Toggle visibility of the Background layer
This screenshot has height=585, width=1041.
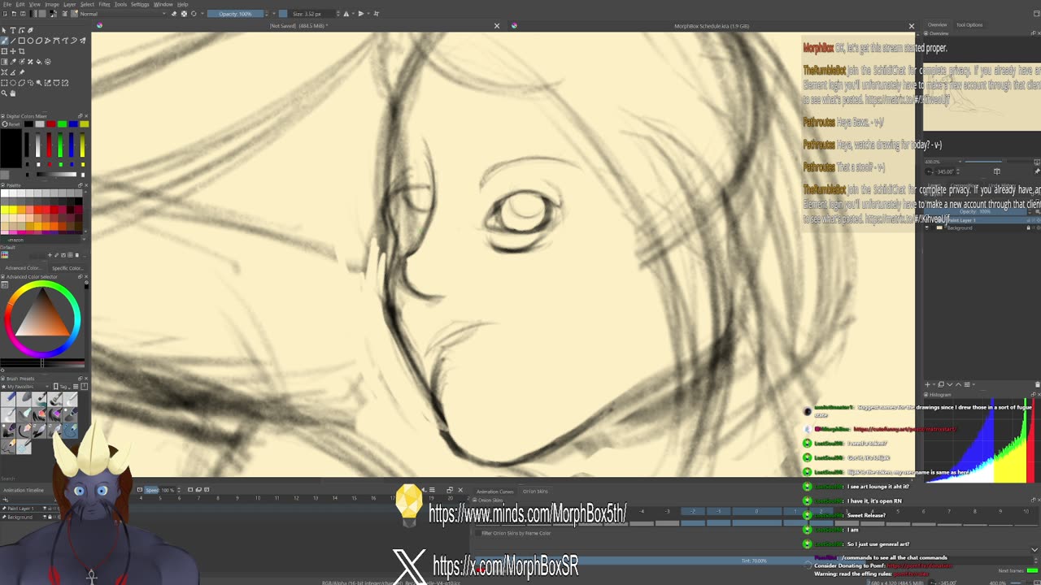point(927,228)
